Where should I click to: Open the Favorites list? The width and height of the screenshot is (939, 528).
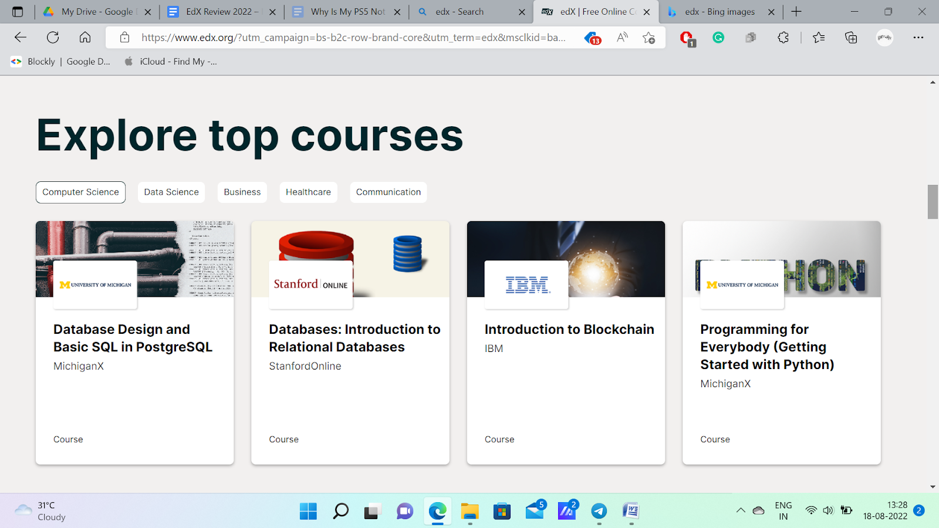(819, 38)
